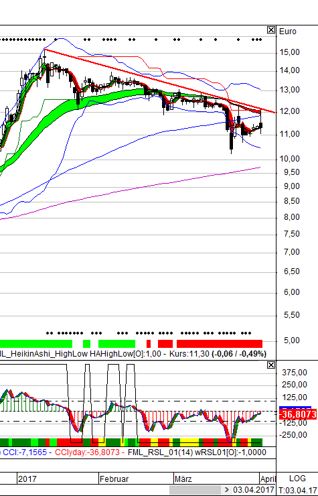Select the 2017 label on time axis
Screen dimensions: 318x496
click(27, 479)
